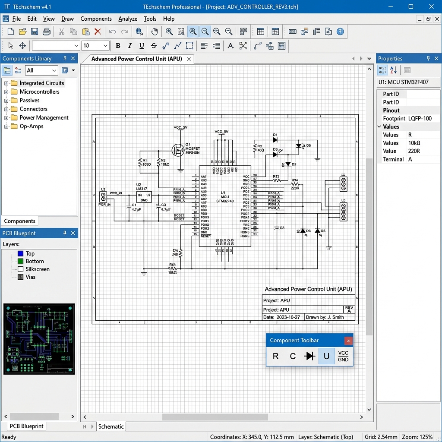Screen dimensions: 442x442
Task: Select the hand pan tool
Action: tap(154, 32)
